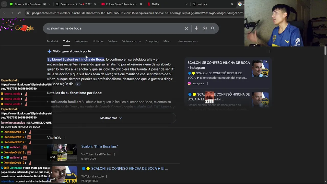Click 'Visión general creada por IA' label

[72, 51]
